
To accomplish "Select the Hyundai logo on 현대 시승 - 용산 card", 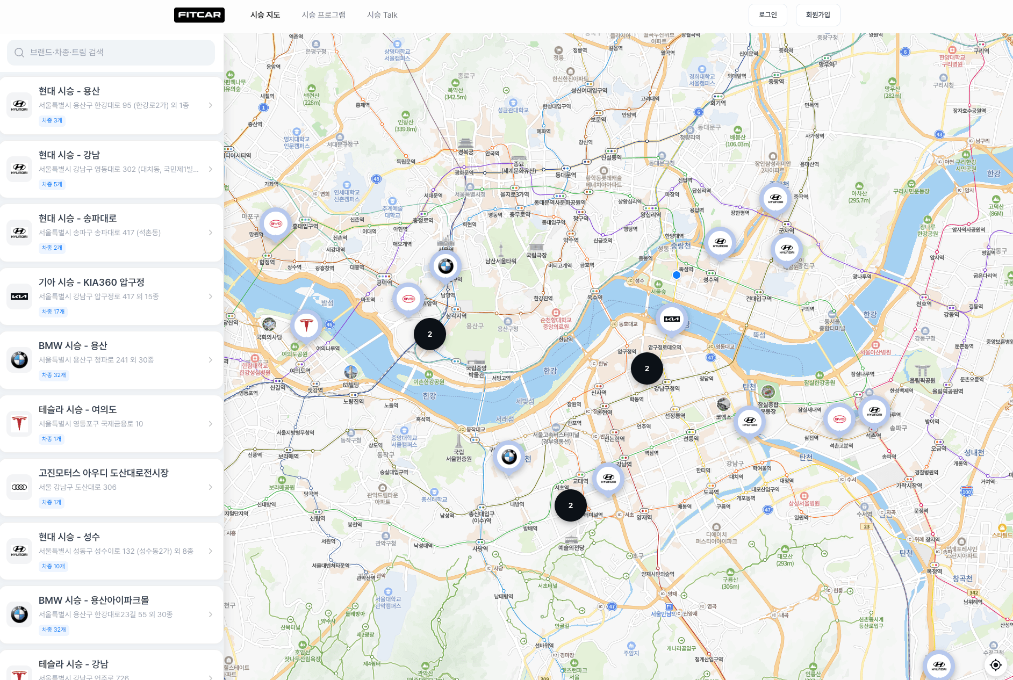I will coord(19,105).
